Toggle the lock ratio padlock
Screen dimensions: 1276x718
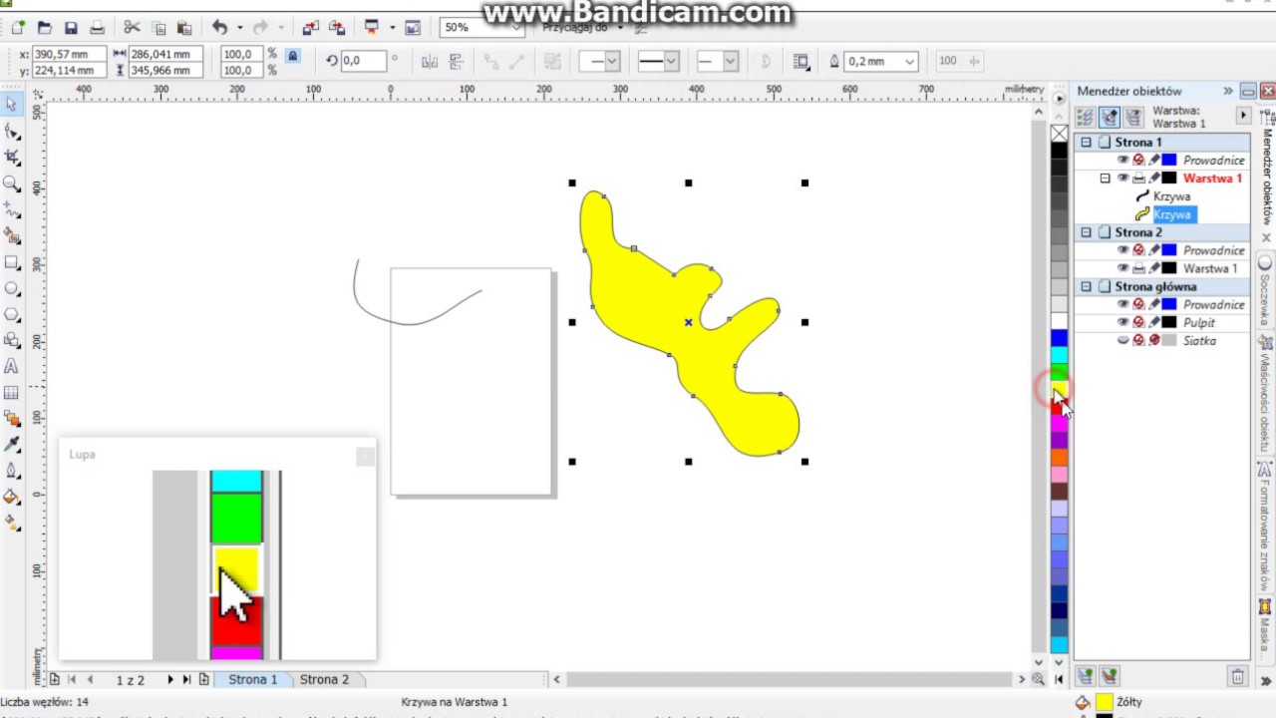coord(292,57)
